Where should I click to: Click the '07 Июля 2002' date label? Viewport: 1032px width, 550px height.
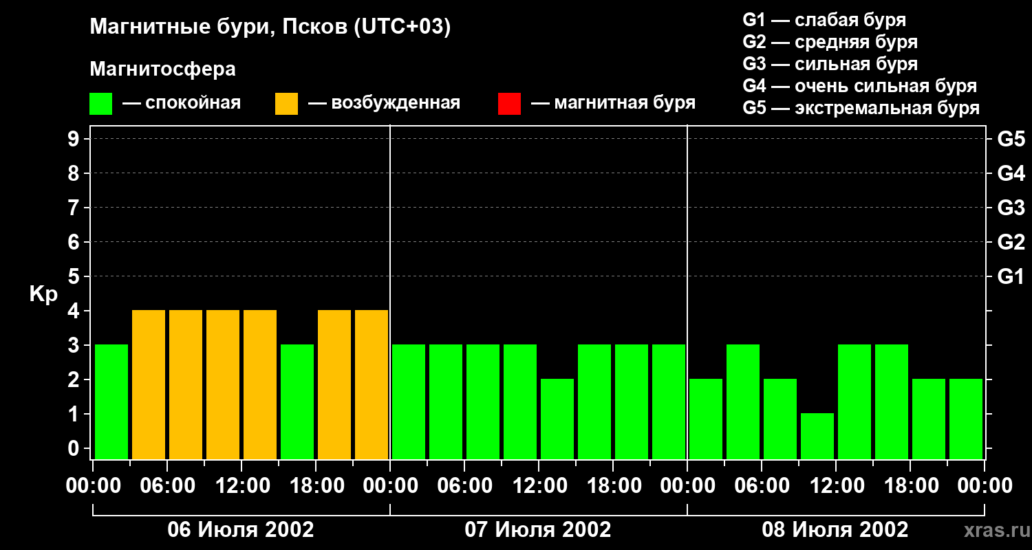tap(538, 530)
